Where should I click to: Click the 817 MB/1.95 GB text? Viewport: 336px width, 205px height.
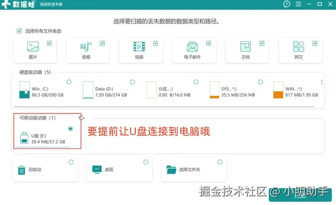click(x=301, y=95)
